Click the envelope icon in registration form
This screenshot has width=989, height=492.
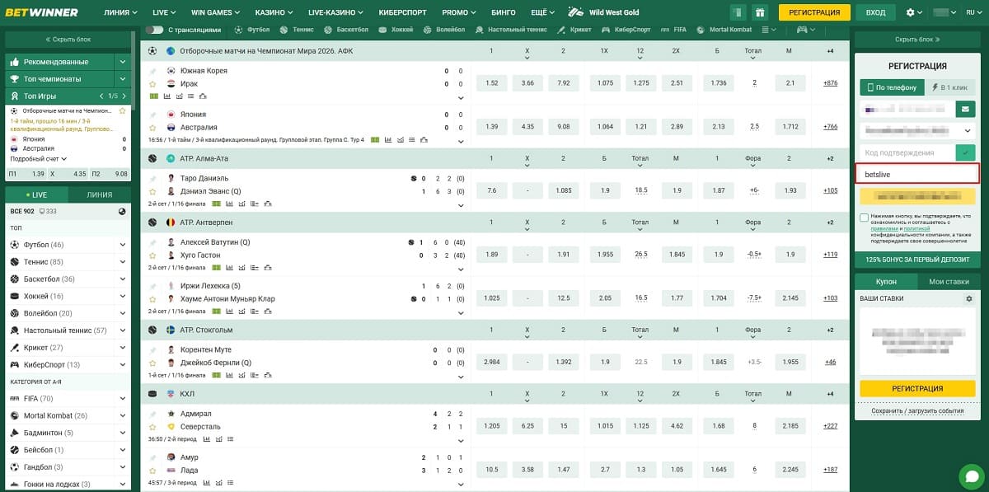coord(965,109)
